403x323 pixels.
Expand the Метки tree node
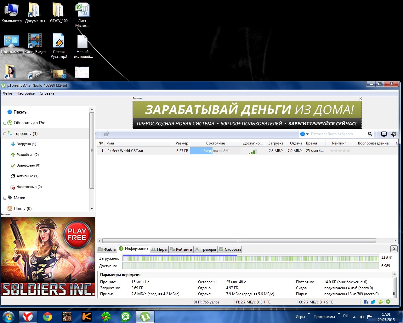pyautogui.click(x=5, y=198)
